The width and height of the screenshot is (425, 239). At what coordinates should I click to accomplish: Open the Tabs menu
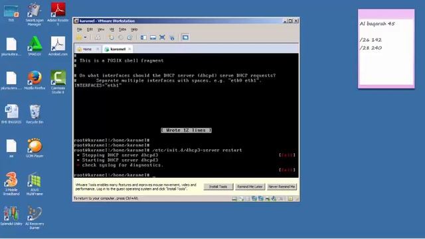click(x=122, y=29)
